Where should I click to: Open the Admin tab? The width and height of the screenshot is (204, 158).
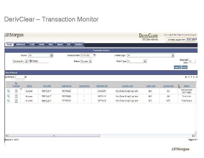[41, 44]
